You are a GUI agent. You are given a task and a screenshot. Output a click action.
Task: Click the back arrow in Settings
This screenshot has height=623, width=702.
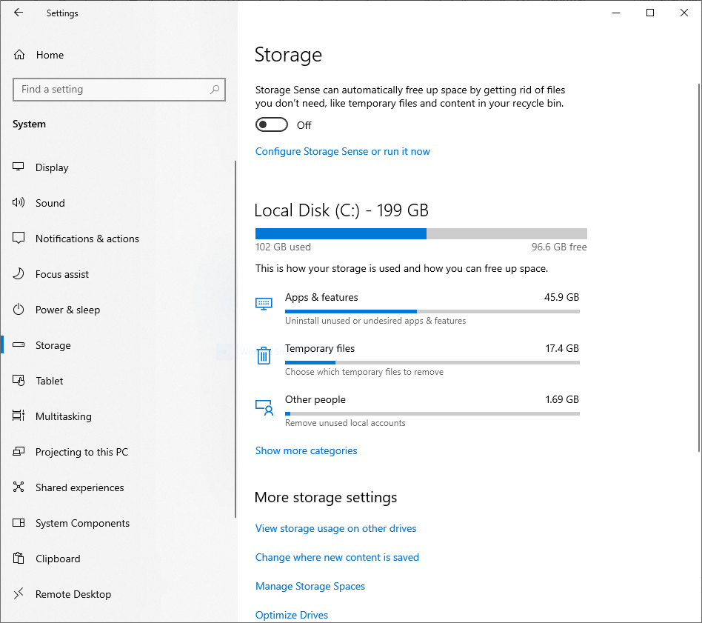click(x=19, y=13)
